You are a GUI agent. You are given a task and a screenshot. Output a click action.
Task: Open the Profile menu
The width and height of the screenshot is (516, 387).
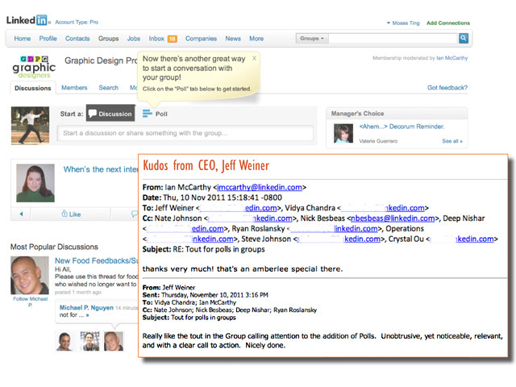click(x=48, y=39)
